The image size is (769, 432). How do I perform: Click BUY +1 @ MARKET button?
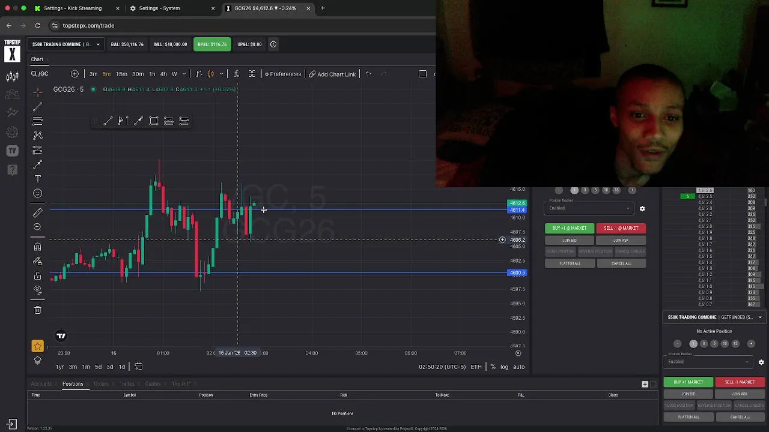(569, 228)
